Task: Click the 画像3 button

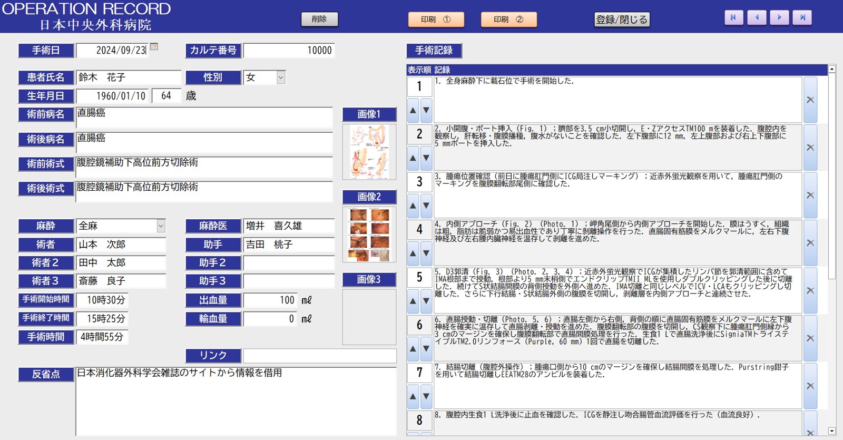Action: point(369,280)
